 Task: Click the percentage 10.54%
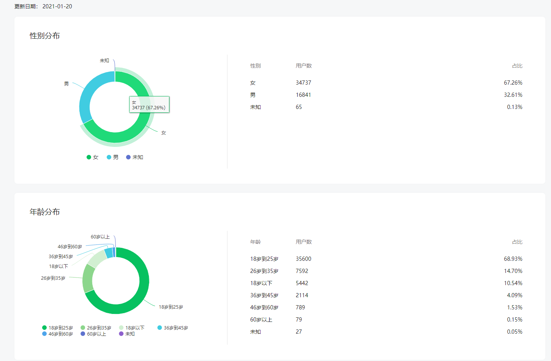point(513,283)
